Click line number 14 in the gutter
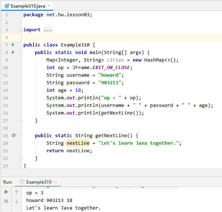The height and width of the screenshot is (212, 222). (5, 98)
